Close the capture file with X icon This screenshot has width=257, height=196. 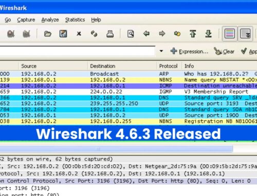(79, 34)
